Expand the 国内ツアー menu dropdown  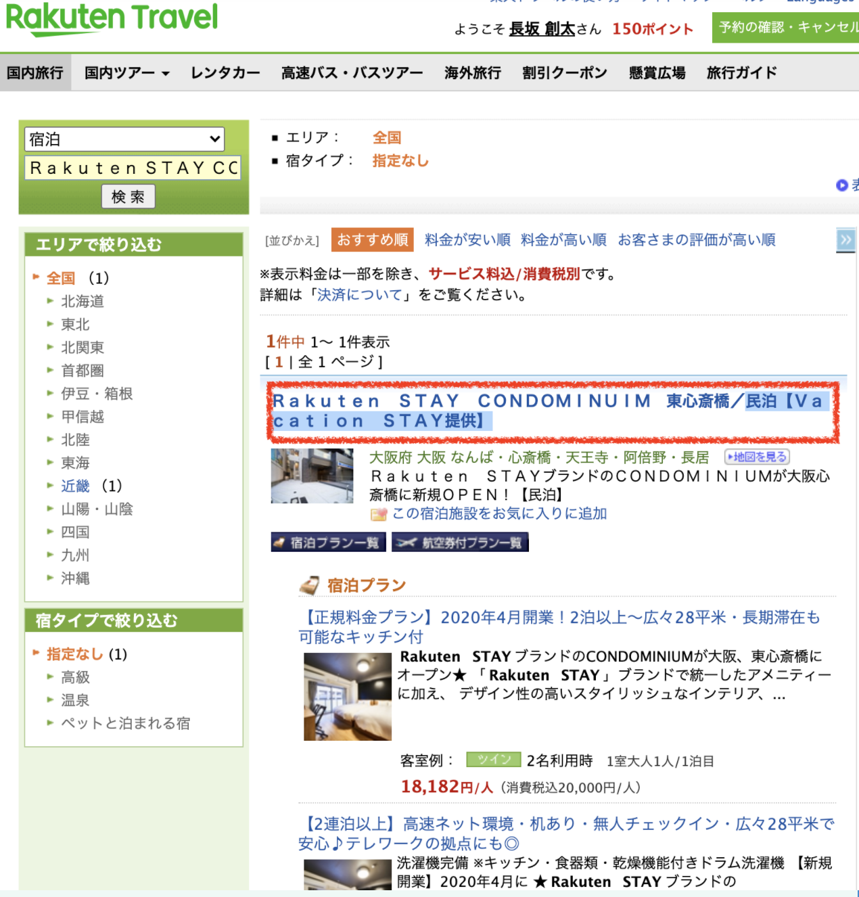click(x=126, y=73)
